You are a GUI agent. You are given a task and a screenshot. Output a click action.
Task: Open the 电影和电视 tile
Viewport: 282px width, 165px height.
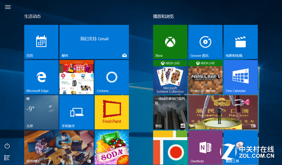pyautogui.click(x=241, y=42)
